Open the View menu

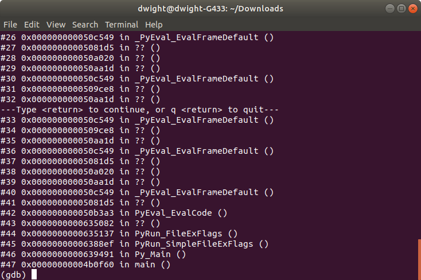click(x=56, y=25)
